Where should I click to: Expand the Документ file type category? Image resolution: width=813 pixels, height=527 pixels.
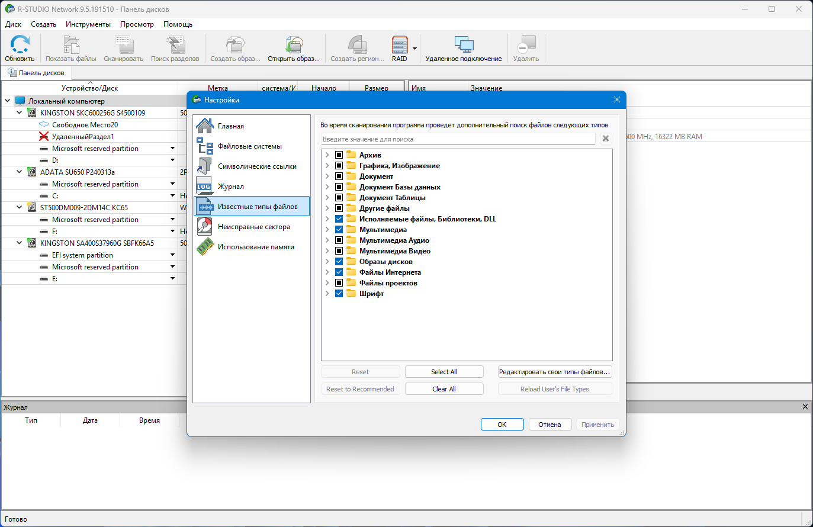pyautogui.click(x=327, y=176)
